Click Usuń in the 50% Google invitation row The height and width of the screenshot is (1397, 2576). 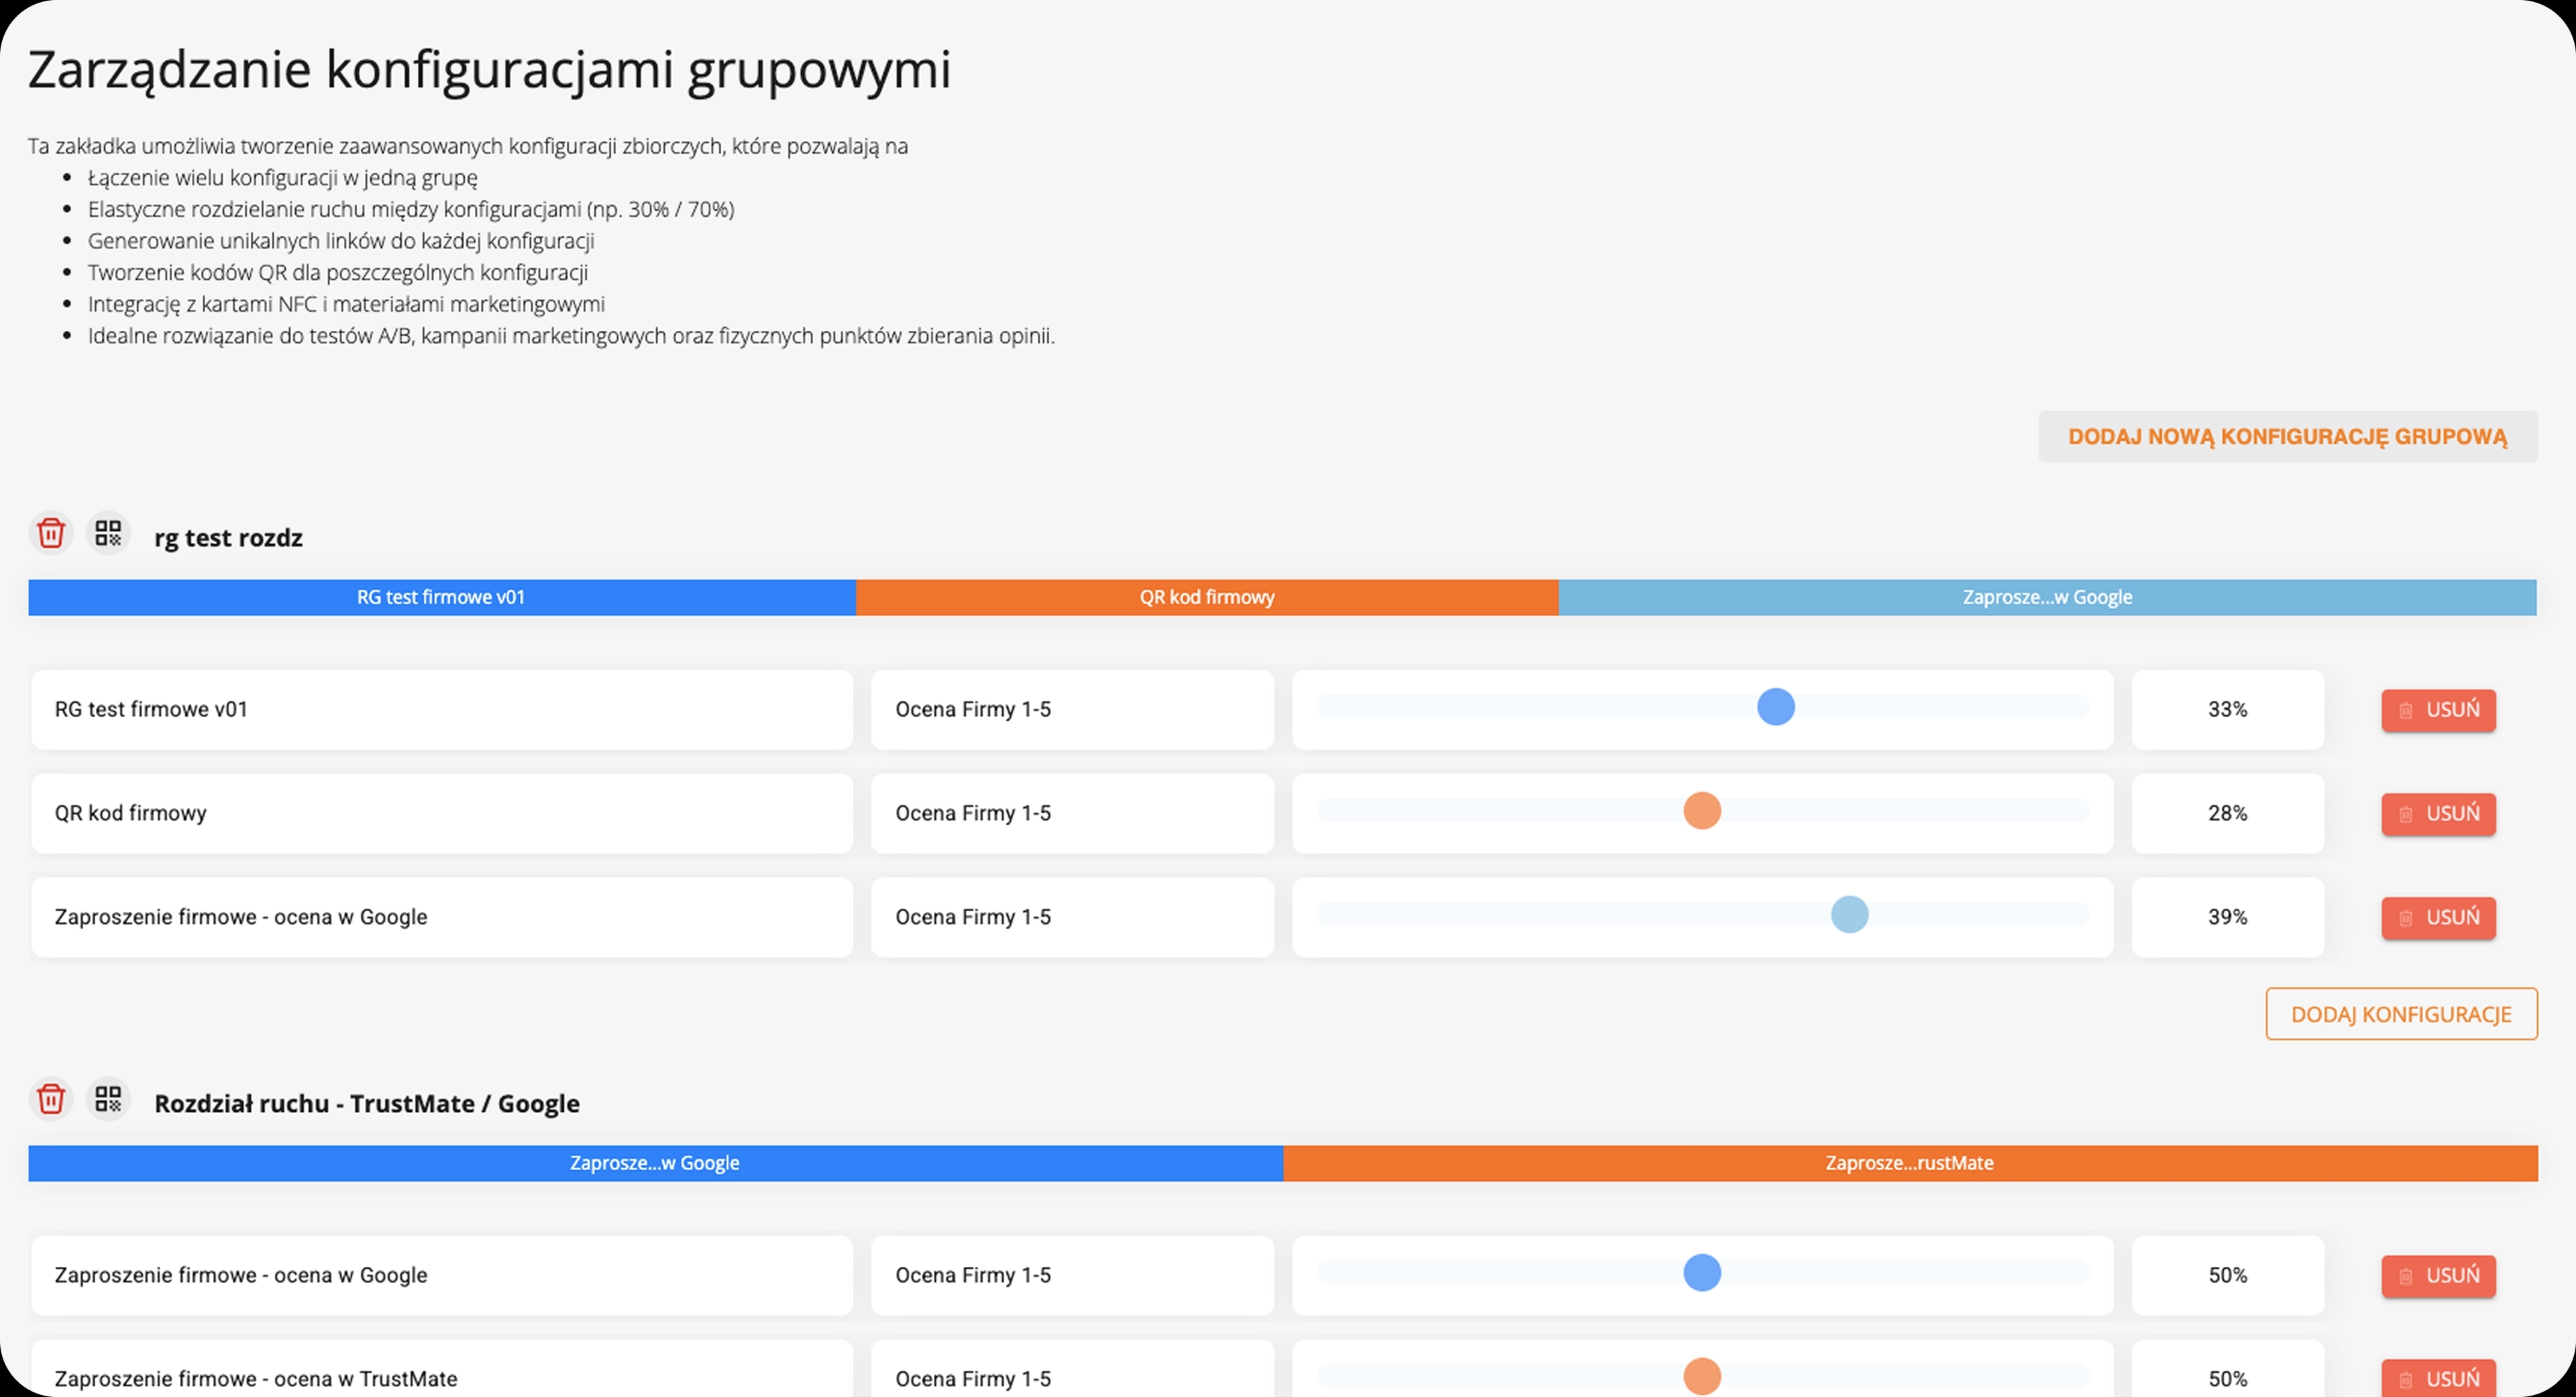pyautogui.click(x=2438, y=1276)
